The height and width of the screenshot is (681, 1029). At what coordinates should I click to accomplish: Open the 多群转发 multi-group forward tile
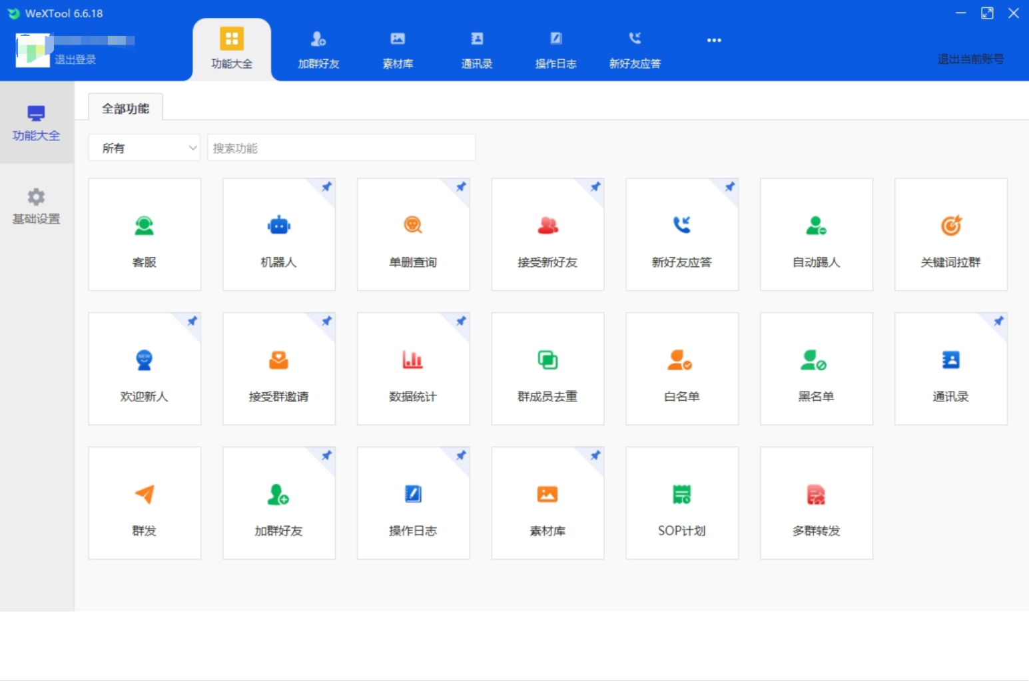[x=816, y=503]
